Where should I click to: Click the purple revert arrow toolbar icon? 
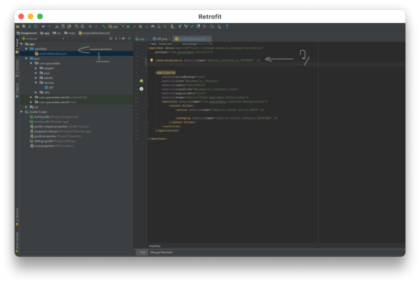pos(205,26)
